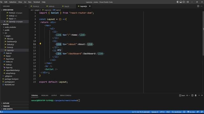Toggle the secondary side bar layout icon

(x=184, y=2)
